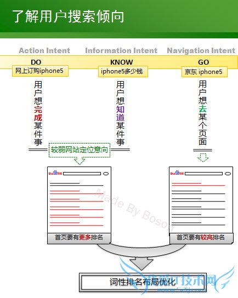Select the 'iphone5多少钱' example box

click(123, 71)
